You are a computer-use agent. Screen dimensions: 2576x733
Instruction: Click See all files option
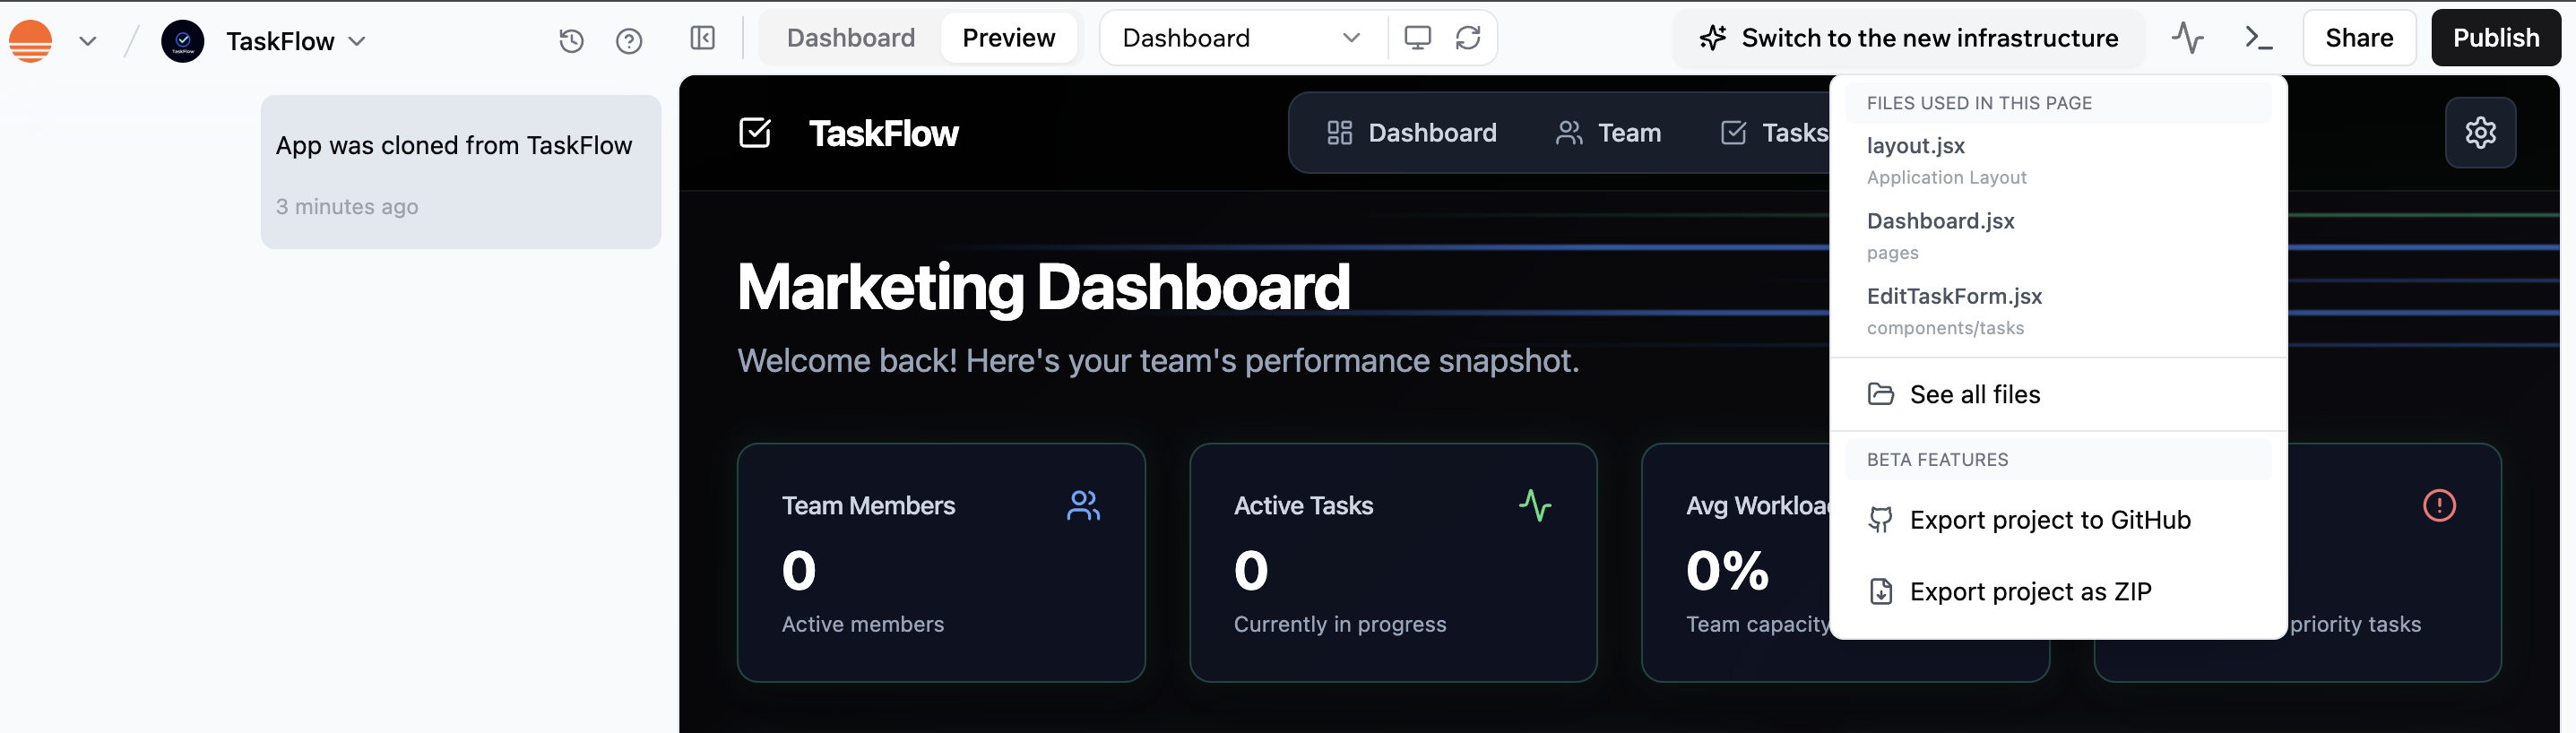[1974, 394]
